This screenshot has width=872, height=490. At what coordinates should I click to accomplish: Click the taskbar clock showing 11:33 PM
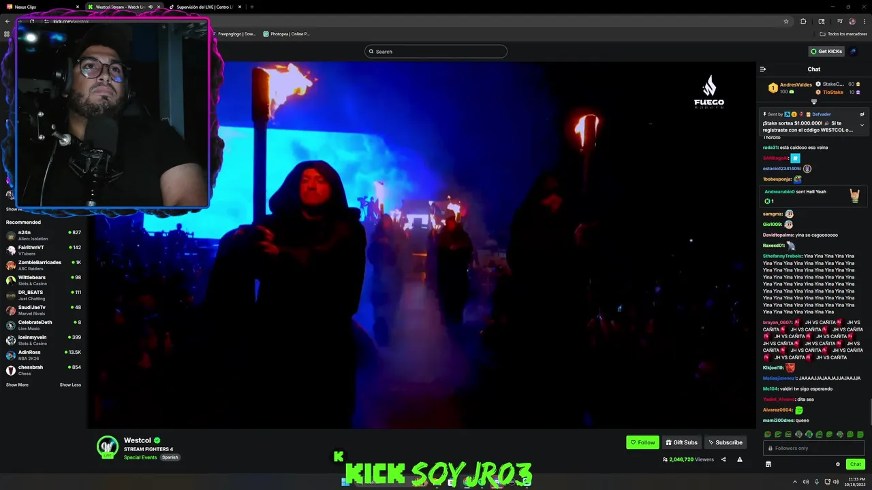click(x=856, y=481)
